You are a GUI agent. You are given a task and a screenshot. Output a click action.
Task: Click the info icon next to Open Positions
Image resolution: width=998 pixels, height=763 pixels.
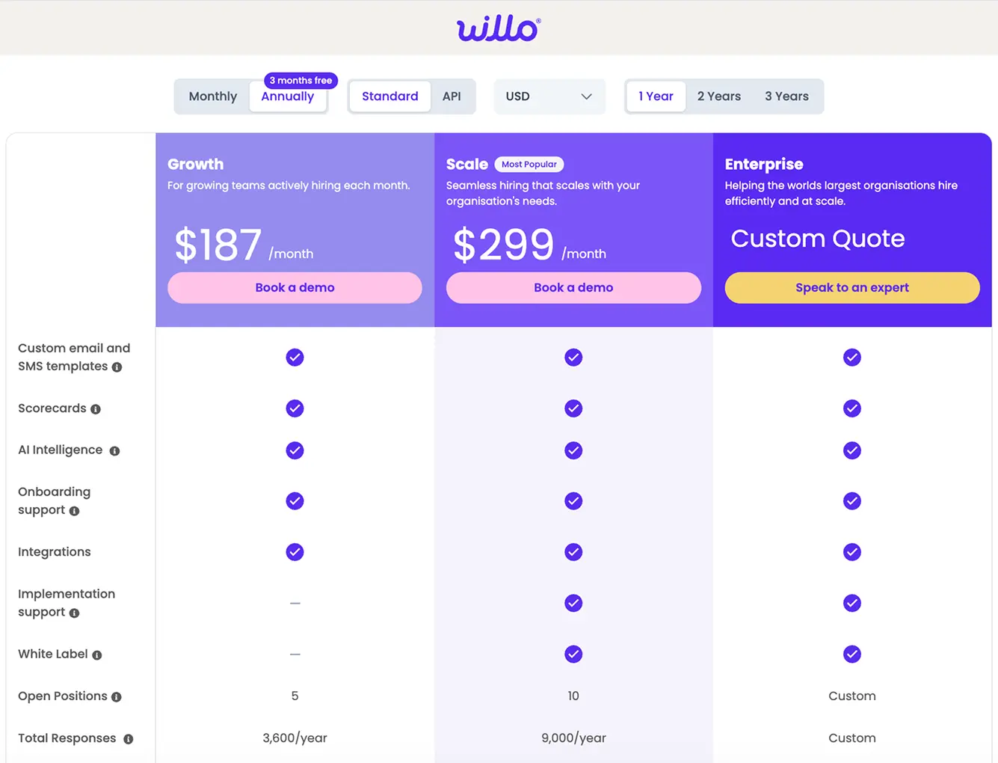(x=117, y=696)
